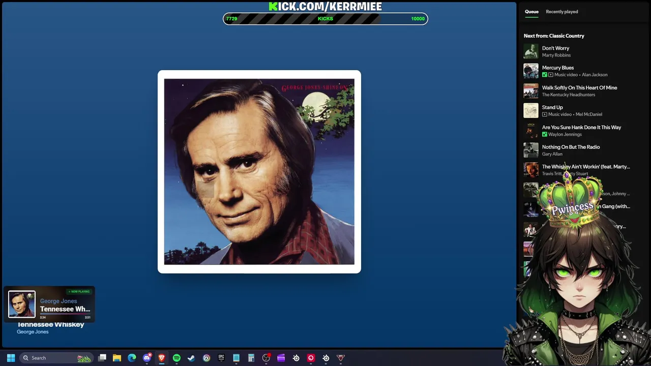Click the Kicks goal progress bar
Viewport: 651px width, 366px height.
325,19
